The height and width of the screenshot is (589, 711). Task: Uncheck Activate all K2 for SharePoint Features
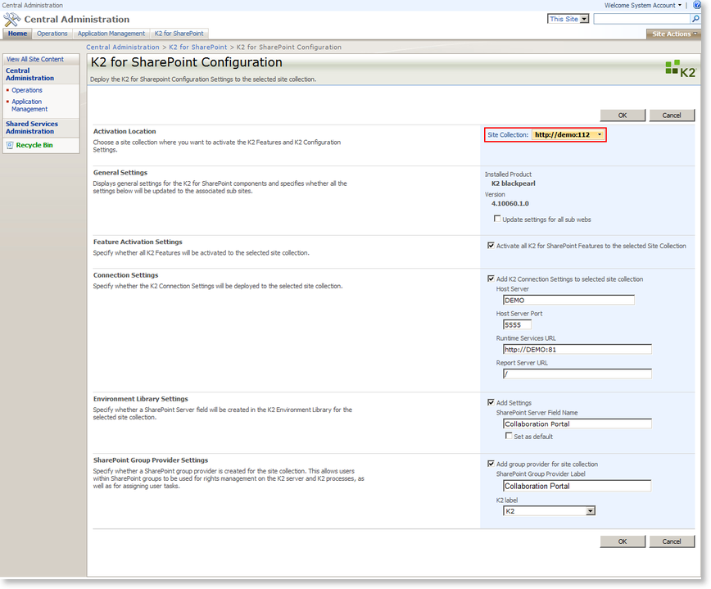coord(491,245)
